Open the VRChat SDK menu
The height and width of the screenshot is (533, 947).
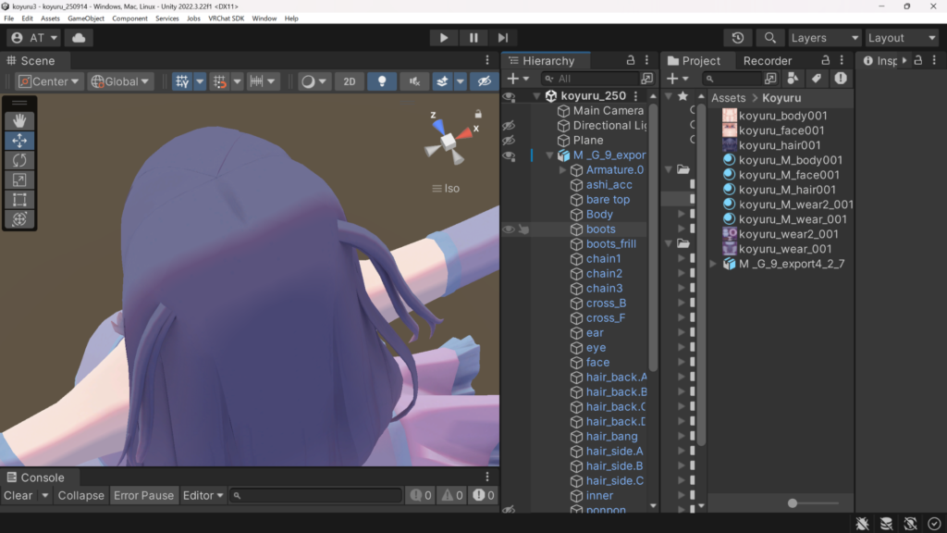point(227,19)
